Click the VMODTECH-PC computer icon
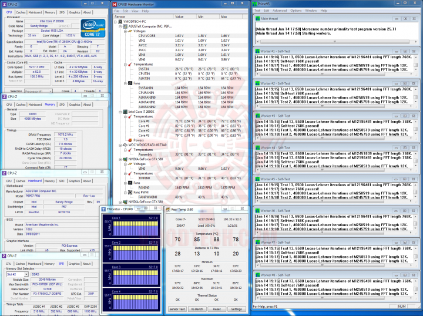423x316 pixels. tap(120, 22)
